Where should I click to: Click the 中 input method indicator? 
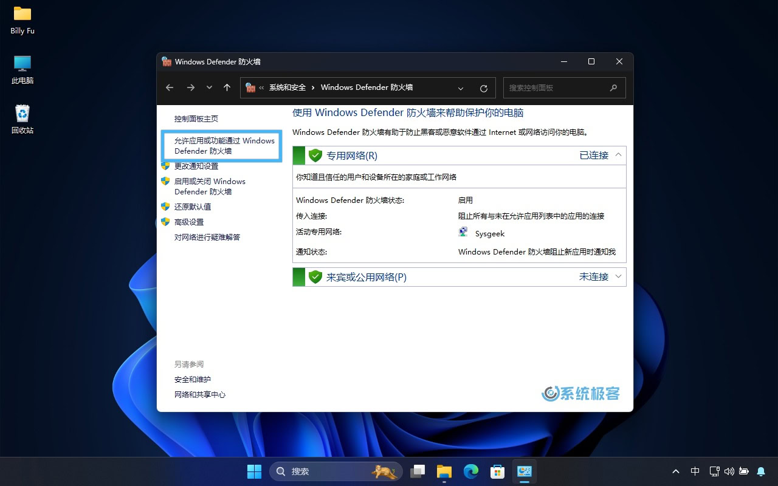point(695,471)
